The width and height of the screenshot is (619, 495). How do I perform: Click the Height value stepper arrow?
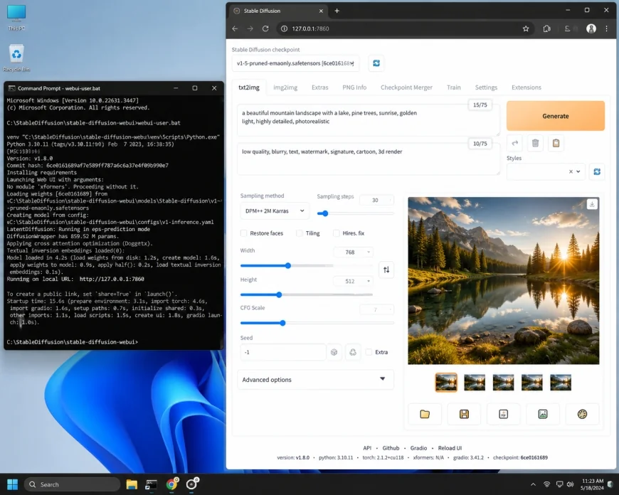tap(369, 281)
